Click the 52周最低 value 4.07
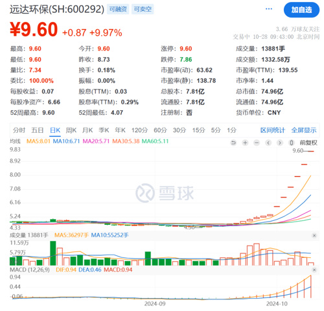This screenshot has height=311, width=324. coord(117,113)
